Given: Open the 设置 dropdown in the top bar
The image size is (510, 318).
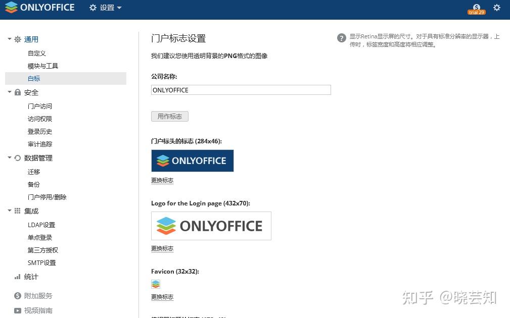Looking at the screenshot, I should tap(105, 9).
